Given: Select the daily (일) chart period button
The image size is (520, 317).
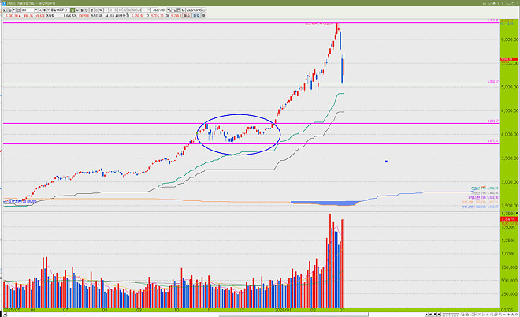Looking at the screenshot, I should pyautogui.click(x=72, y=10).
